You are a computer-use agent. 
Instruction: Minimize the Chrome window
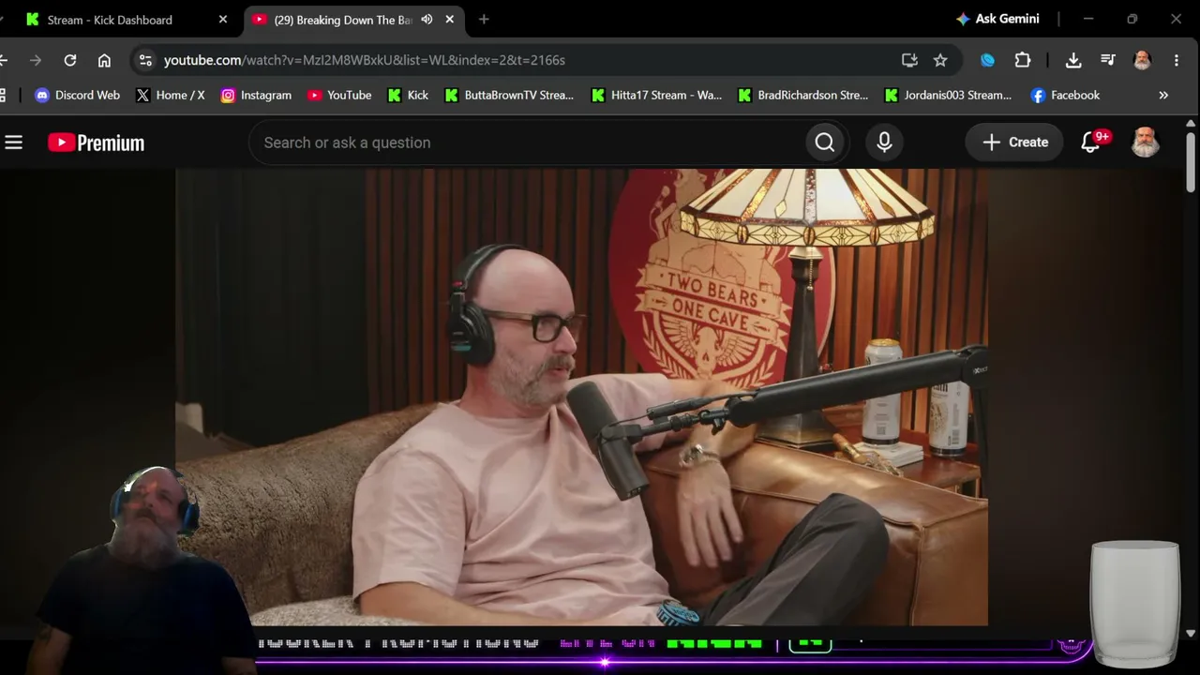(x=1088, y=19)
